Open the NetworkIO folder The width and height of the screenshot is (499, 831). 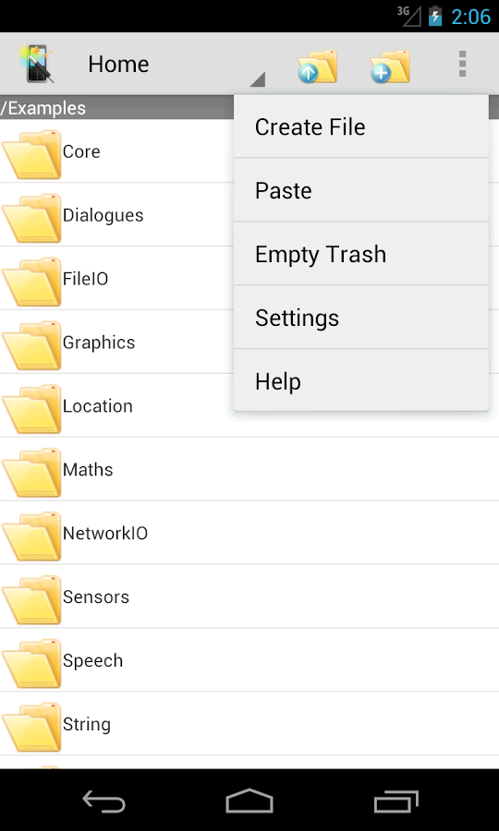(x=249, y=533)
